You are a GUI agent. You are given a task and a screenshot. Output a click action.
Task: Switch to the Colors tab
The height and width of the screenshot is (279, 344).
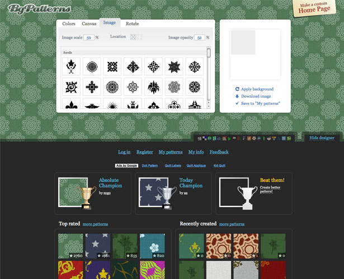tap(69, 23)
